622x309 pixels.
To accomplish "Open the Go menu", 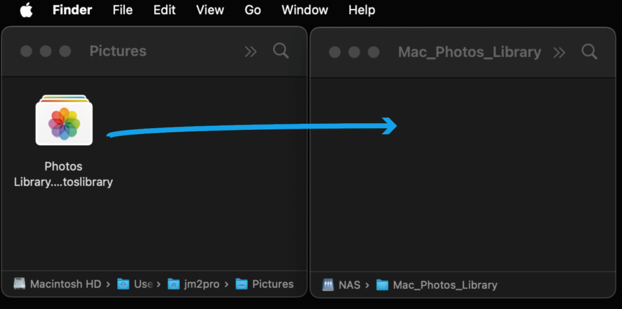I will [253, 10].
